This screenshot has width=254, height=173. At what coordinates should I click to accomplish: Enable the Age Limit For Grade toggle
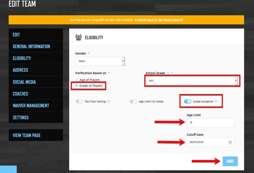133,102
